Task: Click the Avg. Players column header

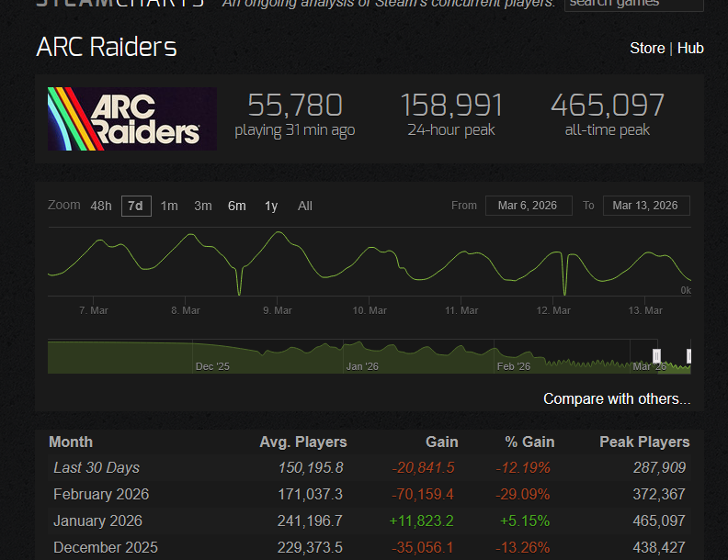Action: [x=303, y=442]
